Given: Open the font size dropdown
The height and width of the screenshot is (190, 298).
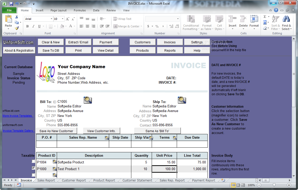Looking at the screenshot, I should click(62, 19).
